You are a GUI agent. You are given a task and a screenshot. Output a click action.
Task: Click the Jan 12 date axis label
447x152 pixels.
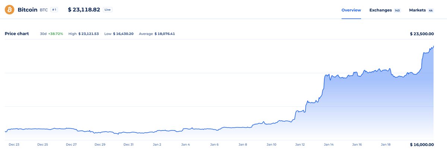pos(300,145)
